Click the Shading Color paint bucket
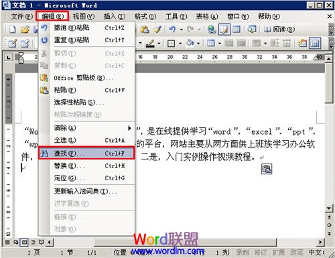Image resolution: width=335 pixels, height=258 pixels. coord(190,43)
